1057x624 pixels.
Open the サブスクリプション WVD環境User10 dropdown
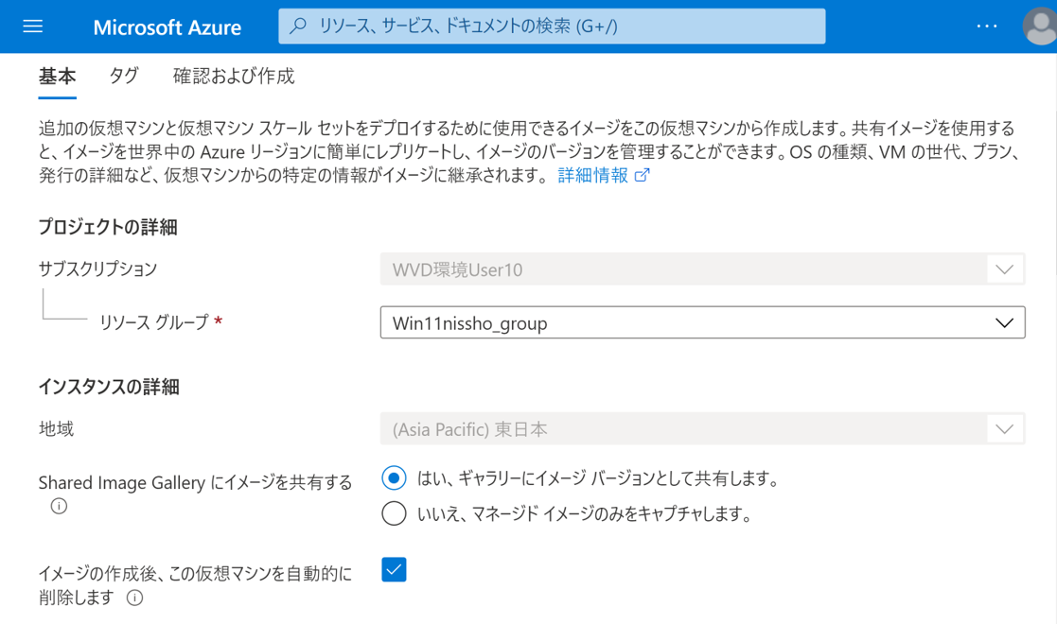tap(702, 269)
